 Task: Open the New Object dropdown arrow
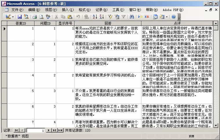[167, 17]
